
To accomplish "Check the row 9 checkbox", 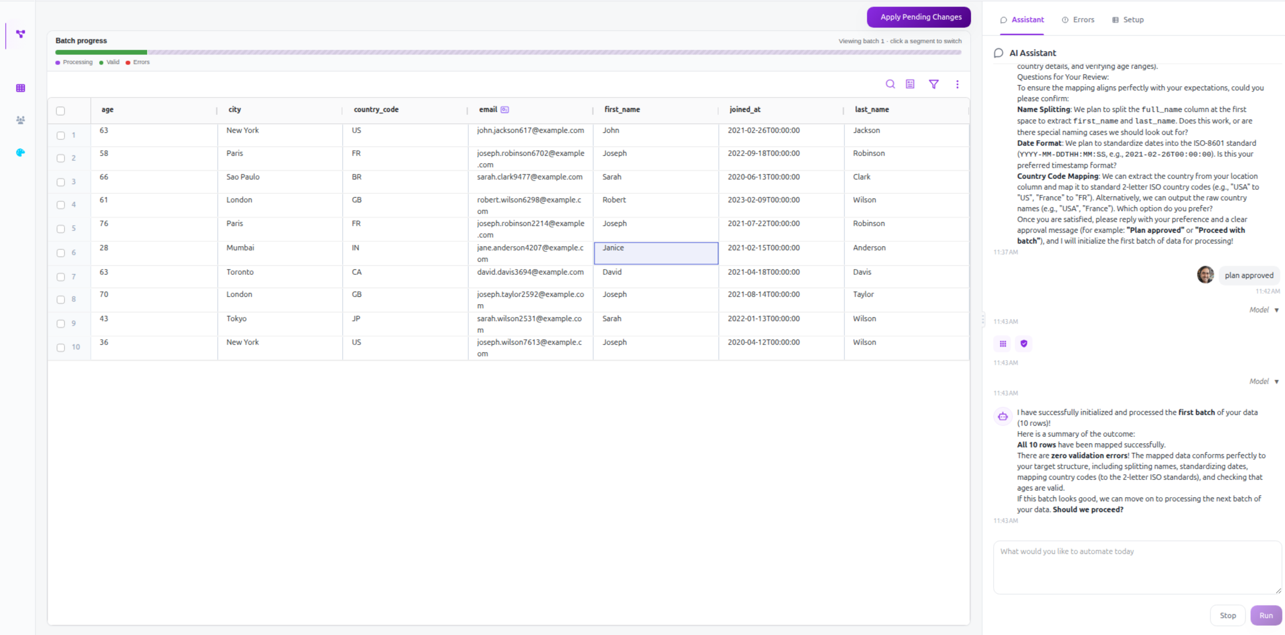I will 60,324.
